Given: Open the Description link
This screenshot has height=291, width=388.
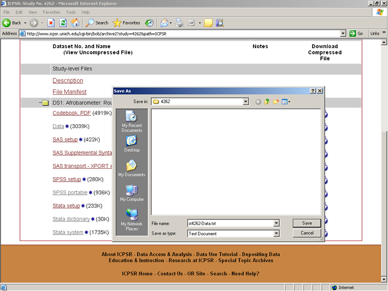Looking at the screenshot, I should [x=68, y=80].
